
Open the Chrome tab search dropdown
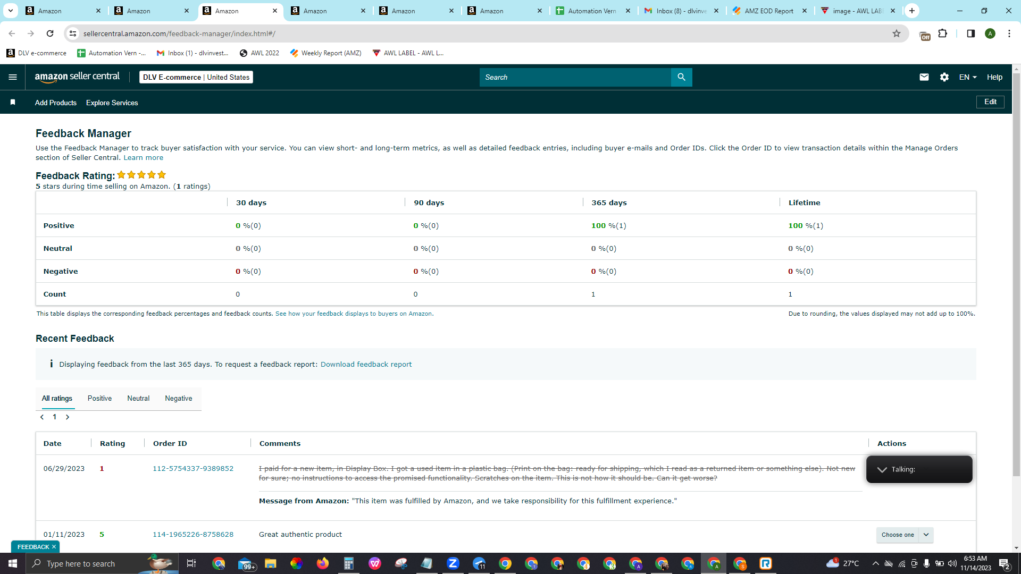pyautogui.click(x=10, y=11)
